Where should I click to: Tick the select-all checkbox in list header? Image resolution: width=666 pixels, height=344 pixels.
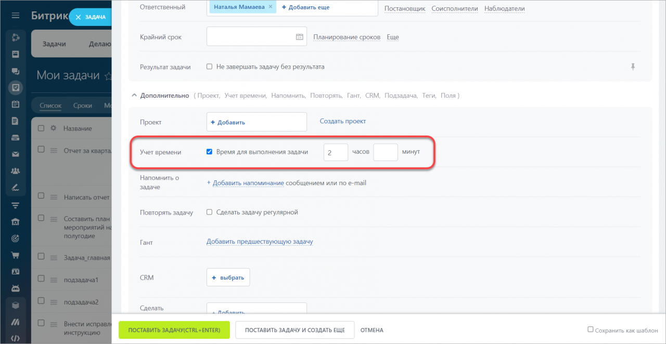click(x=42, y=128)
